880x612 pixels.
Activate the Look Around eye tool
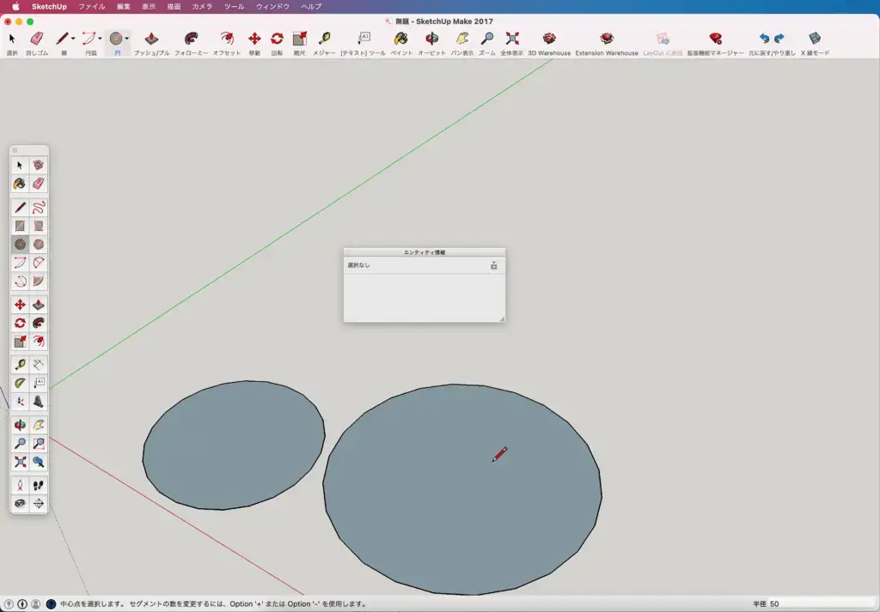[20, 503]
